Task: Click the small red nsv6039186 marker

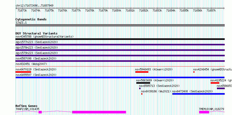Action: [x=142, y=94]
